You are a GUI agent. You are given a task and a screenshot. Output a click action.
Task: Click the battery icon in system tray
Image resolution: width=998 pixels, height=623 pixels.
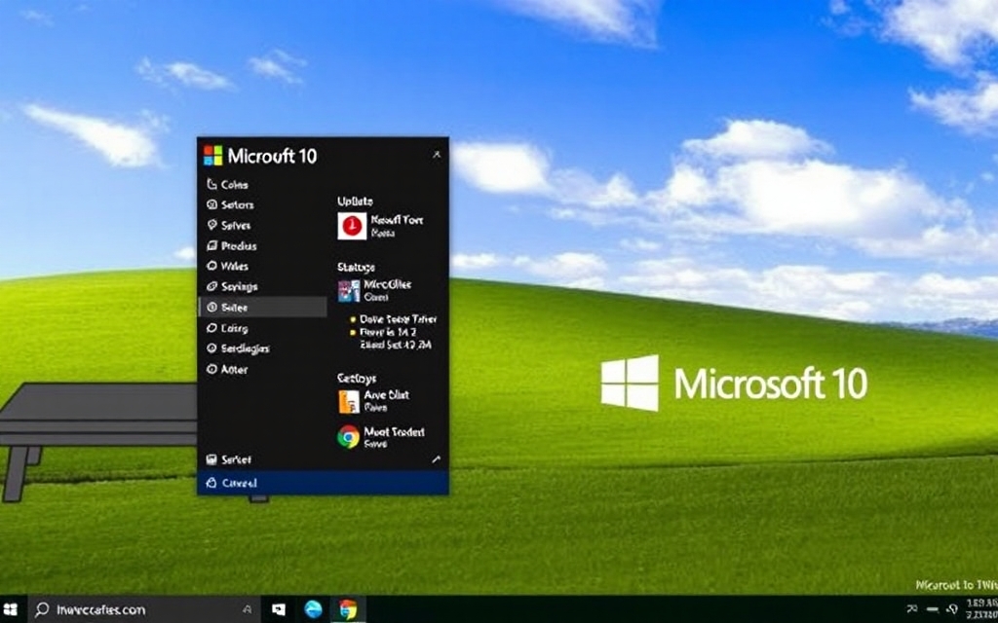click(931, 609)
